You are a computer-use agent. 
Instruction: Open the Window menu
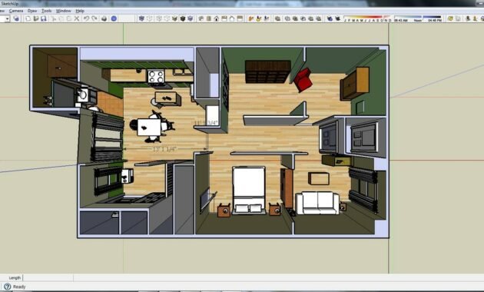(63, 11)
